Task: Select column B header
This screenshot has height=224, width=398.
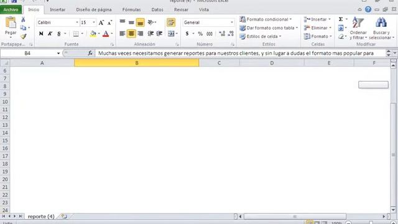Action: (x=137, y=63)
